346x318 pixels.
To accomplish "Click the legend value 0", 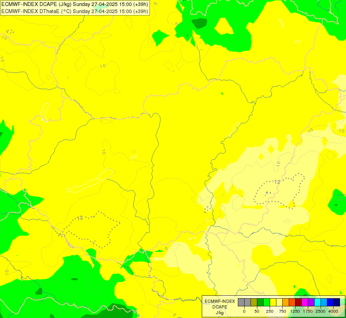I will point(244,311).
